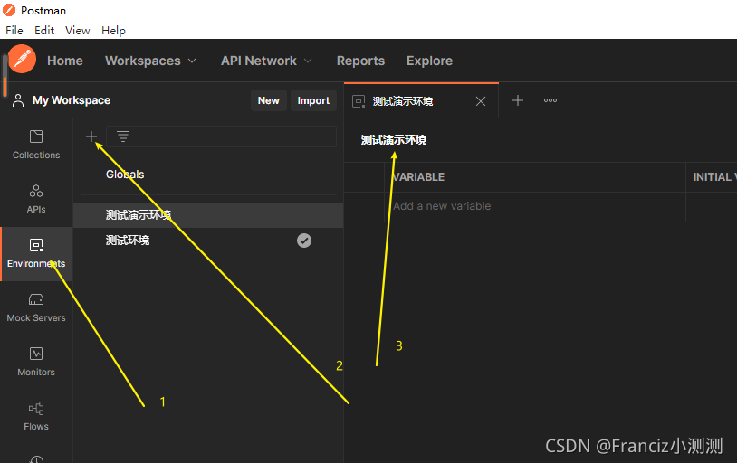Screen dimensions: 737x463
Task: Open the APIs sidebar panel
Action: (36, 199)
